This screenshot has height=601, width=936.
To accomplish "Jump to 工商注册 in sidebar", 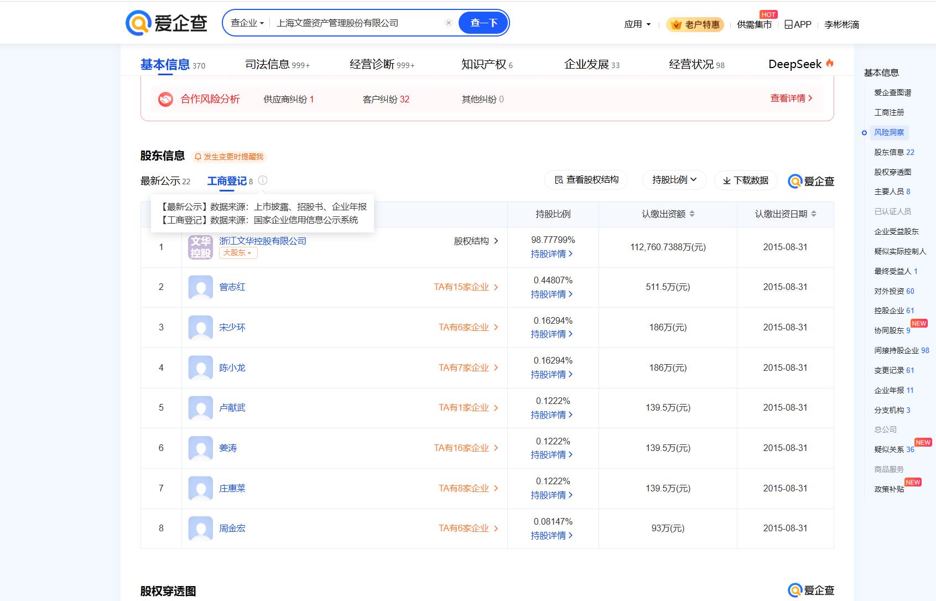I will pos(889,112).
